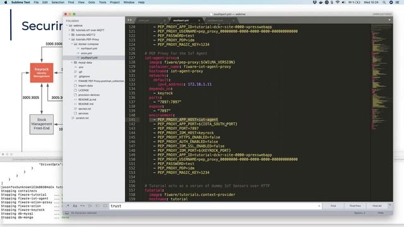This screenshot has width=404, height=227.
Task: Click the Find button
Action: (x=333, y=206)
